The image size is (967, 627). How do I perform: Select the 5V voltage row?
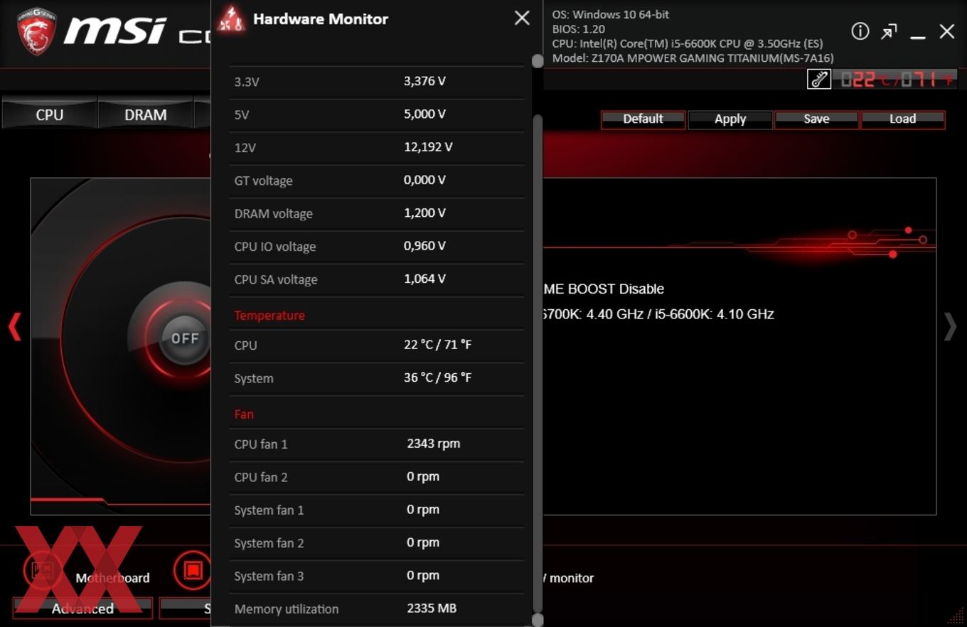click(377, 114)
